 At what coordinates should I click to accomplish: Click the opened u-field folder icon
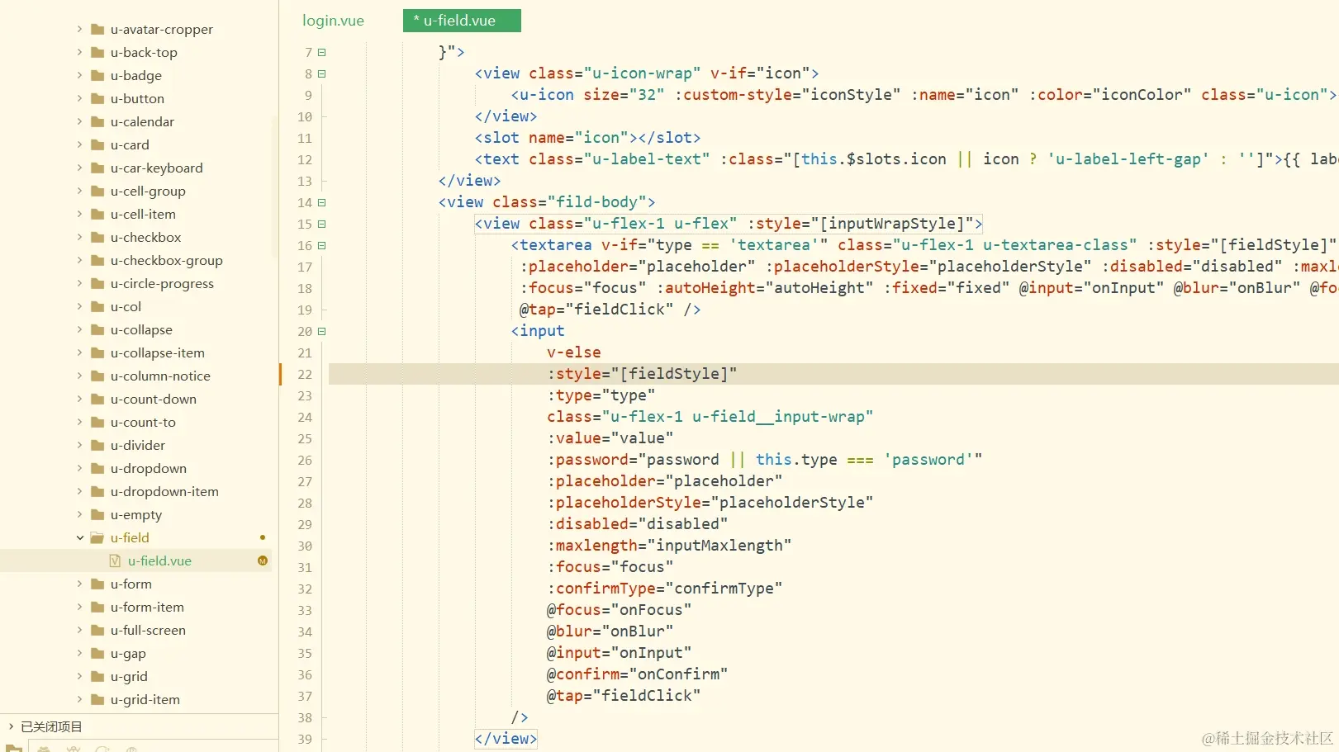point(97,538)
